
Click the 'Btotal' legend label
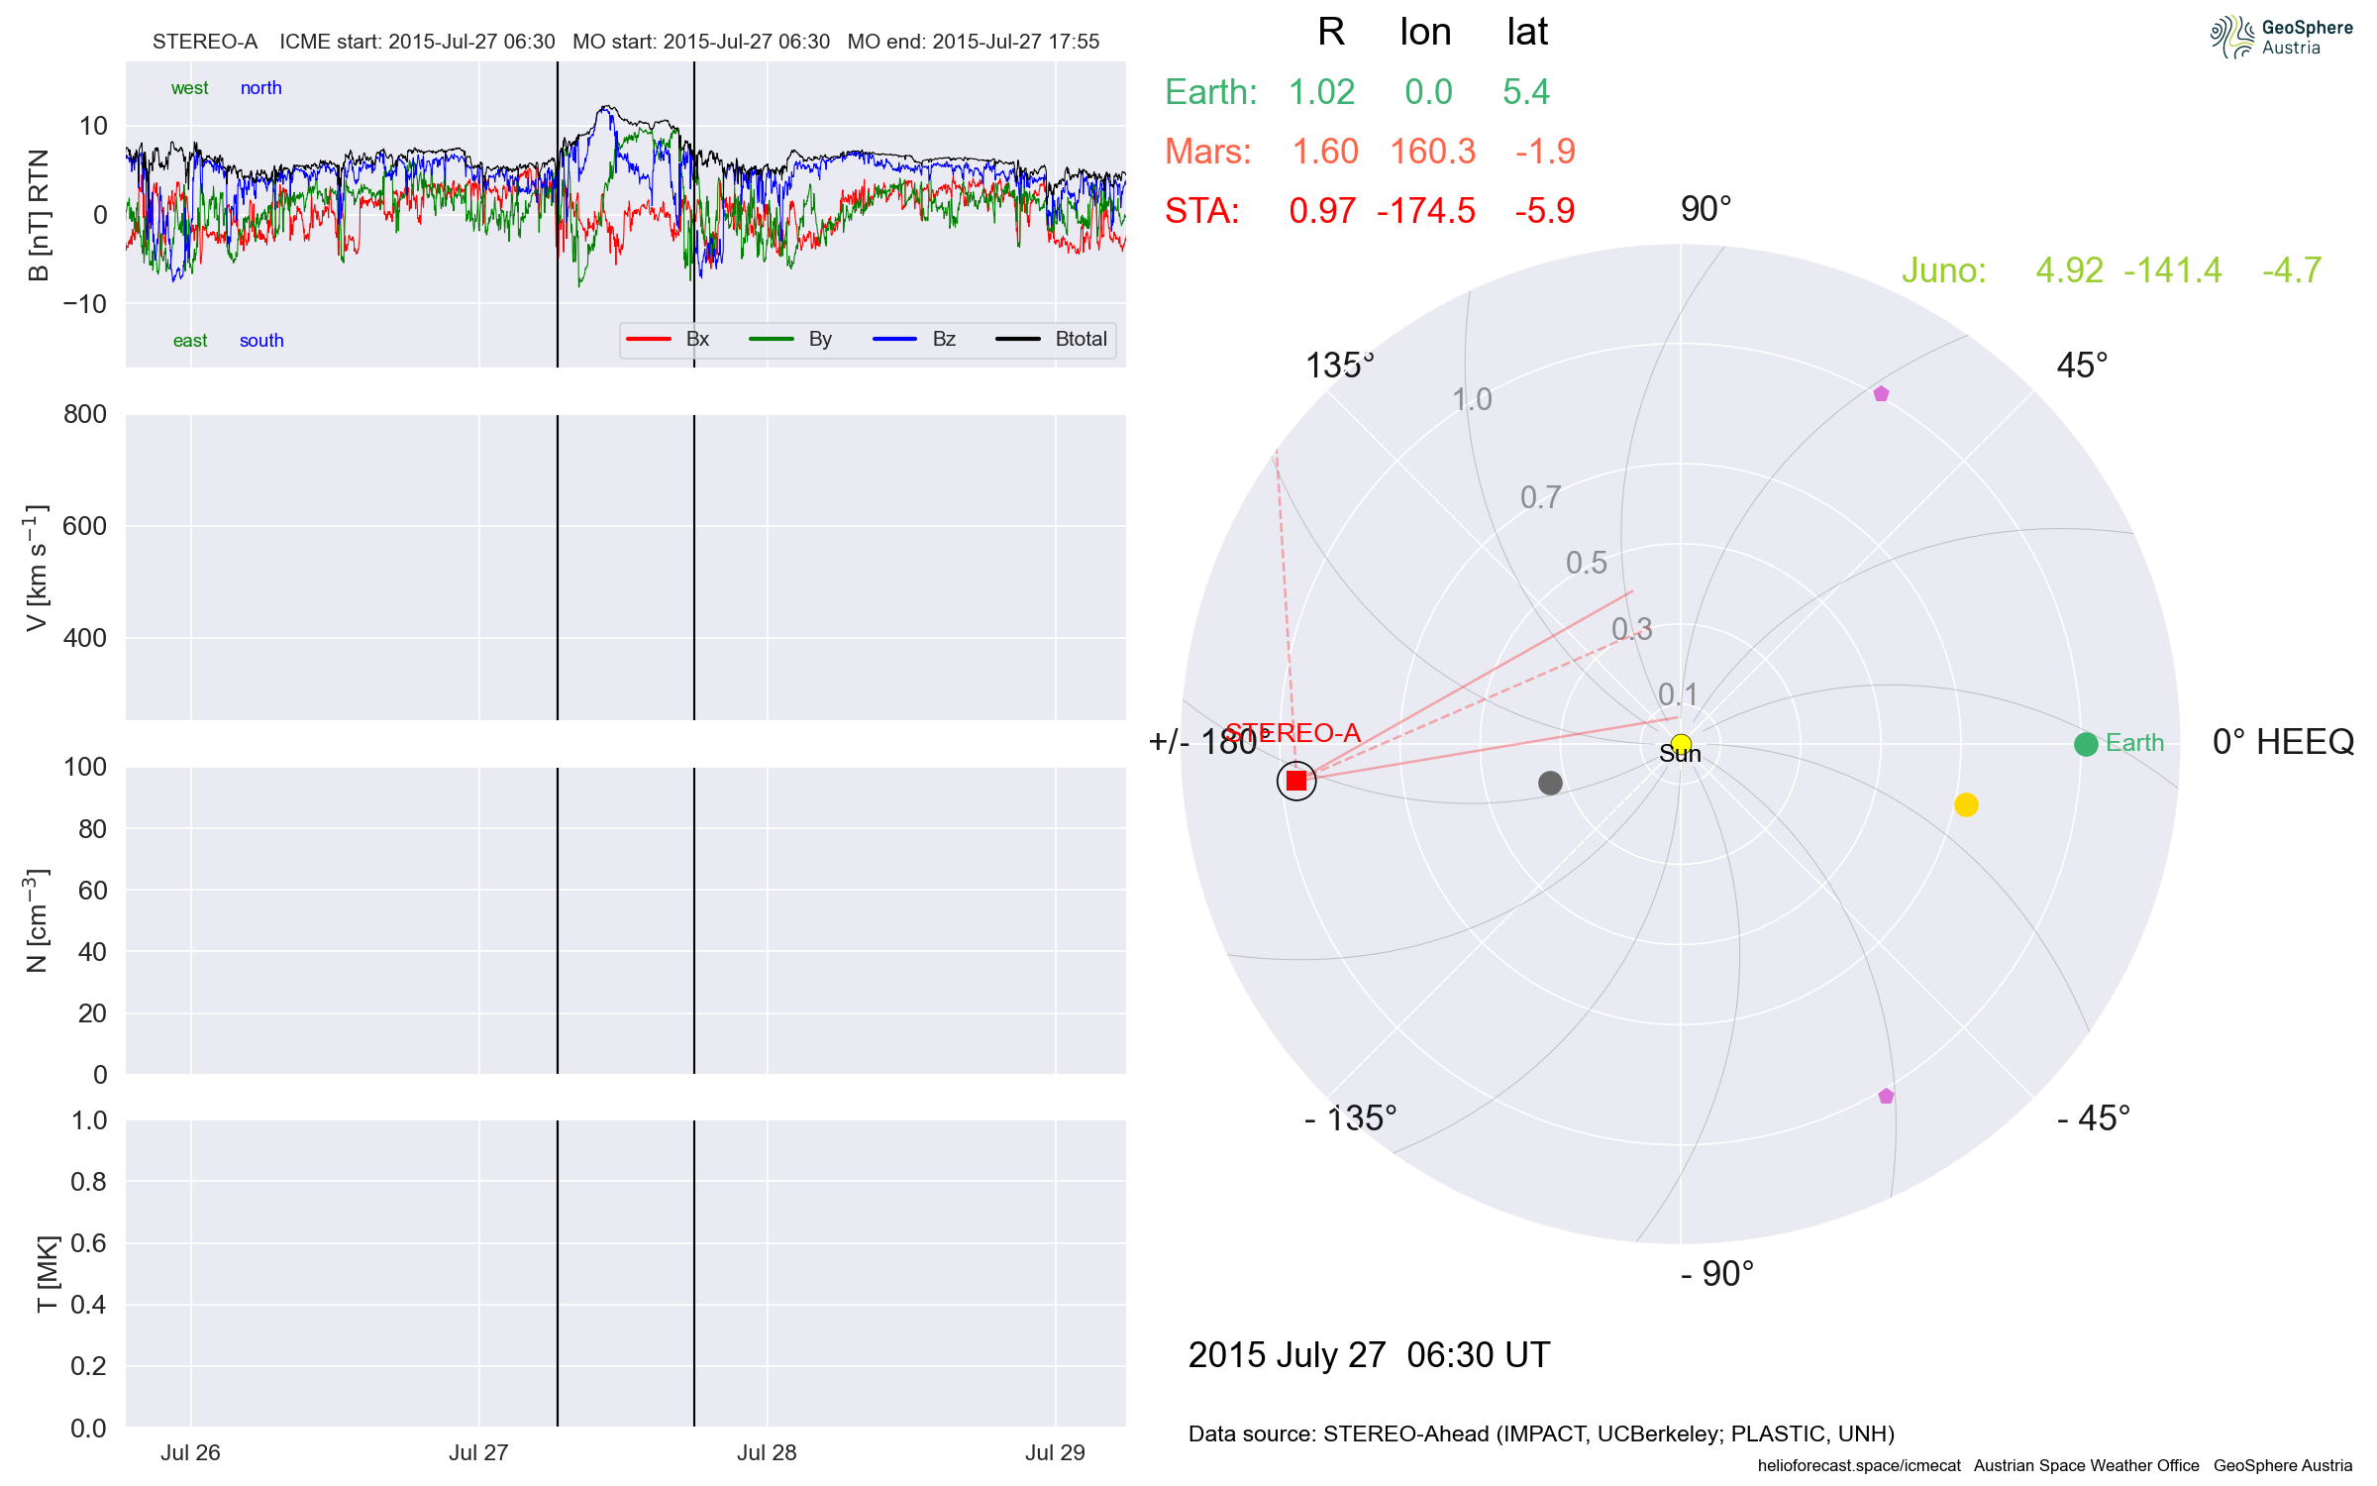[x=1081, y=339]
